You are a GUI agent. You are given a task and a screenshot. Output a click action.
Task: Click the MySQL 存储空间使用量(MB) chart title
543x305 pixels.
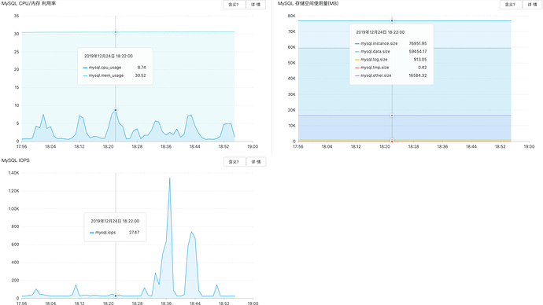[x=308, y=3]
